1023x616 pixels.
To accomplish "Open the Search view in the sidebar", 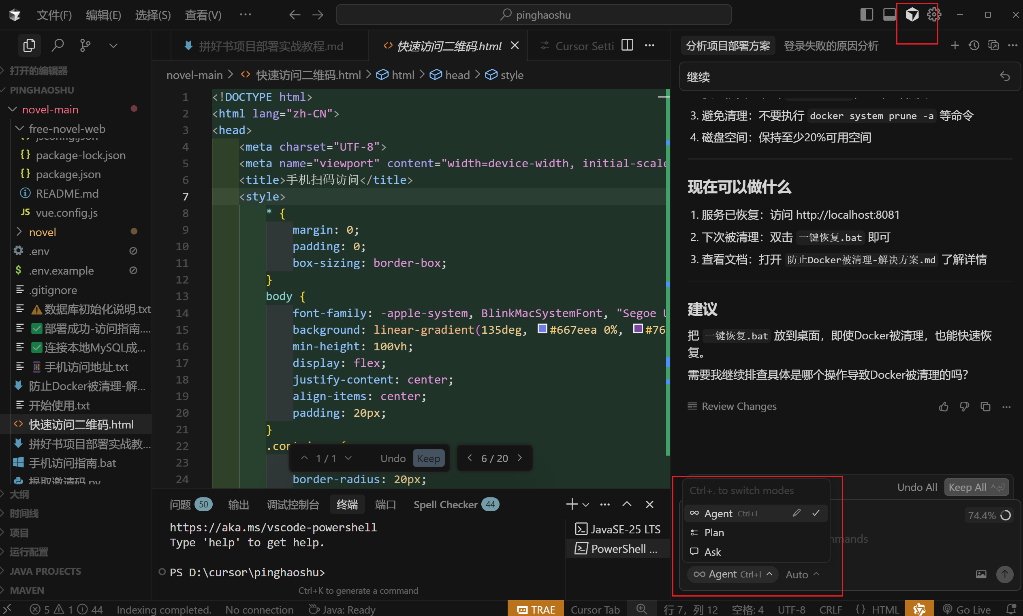I will tap(57, 45).
